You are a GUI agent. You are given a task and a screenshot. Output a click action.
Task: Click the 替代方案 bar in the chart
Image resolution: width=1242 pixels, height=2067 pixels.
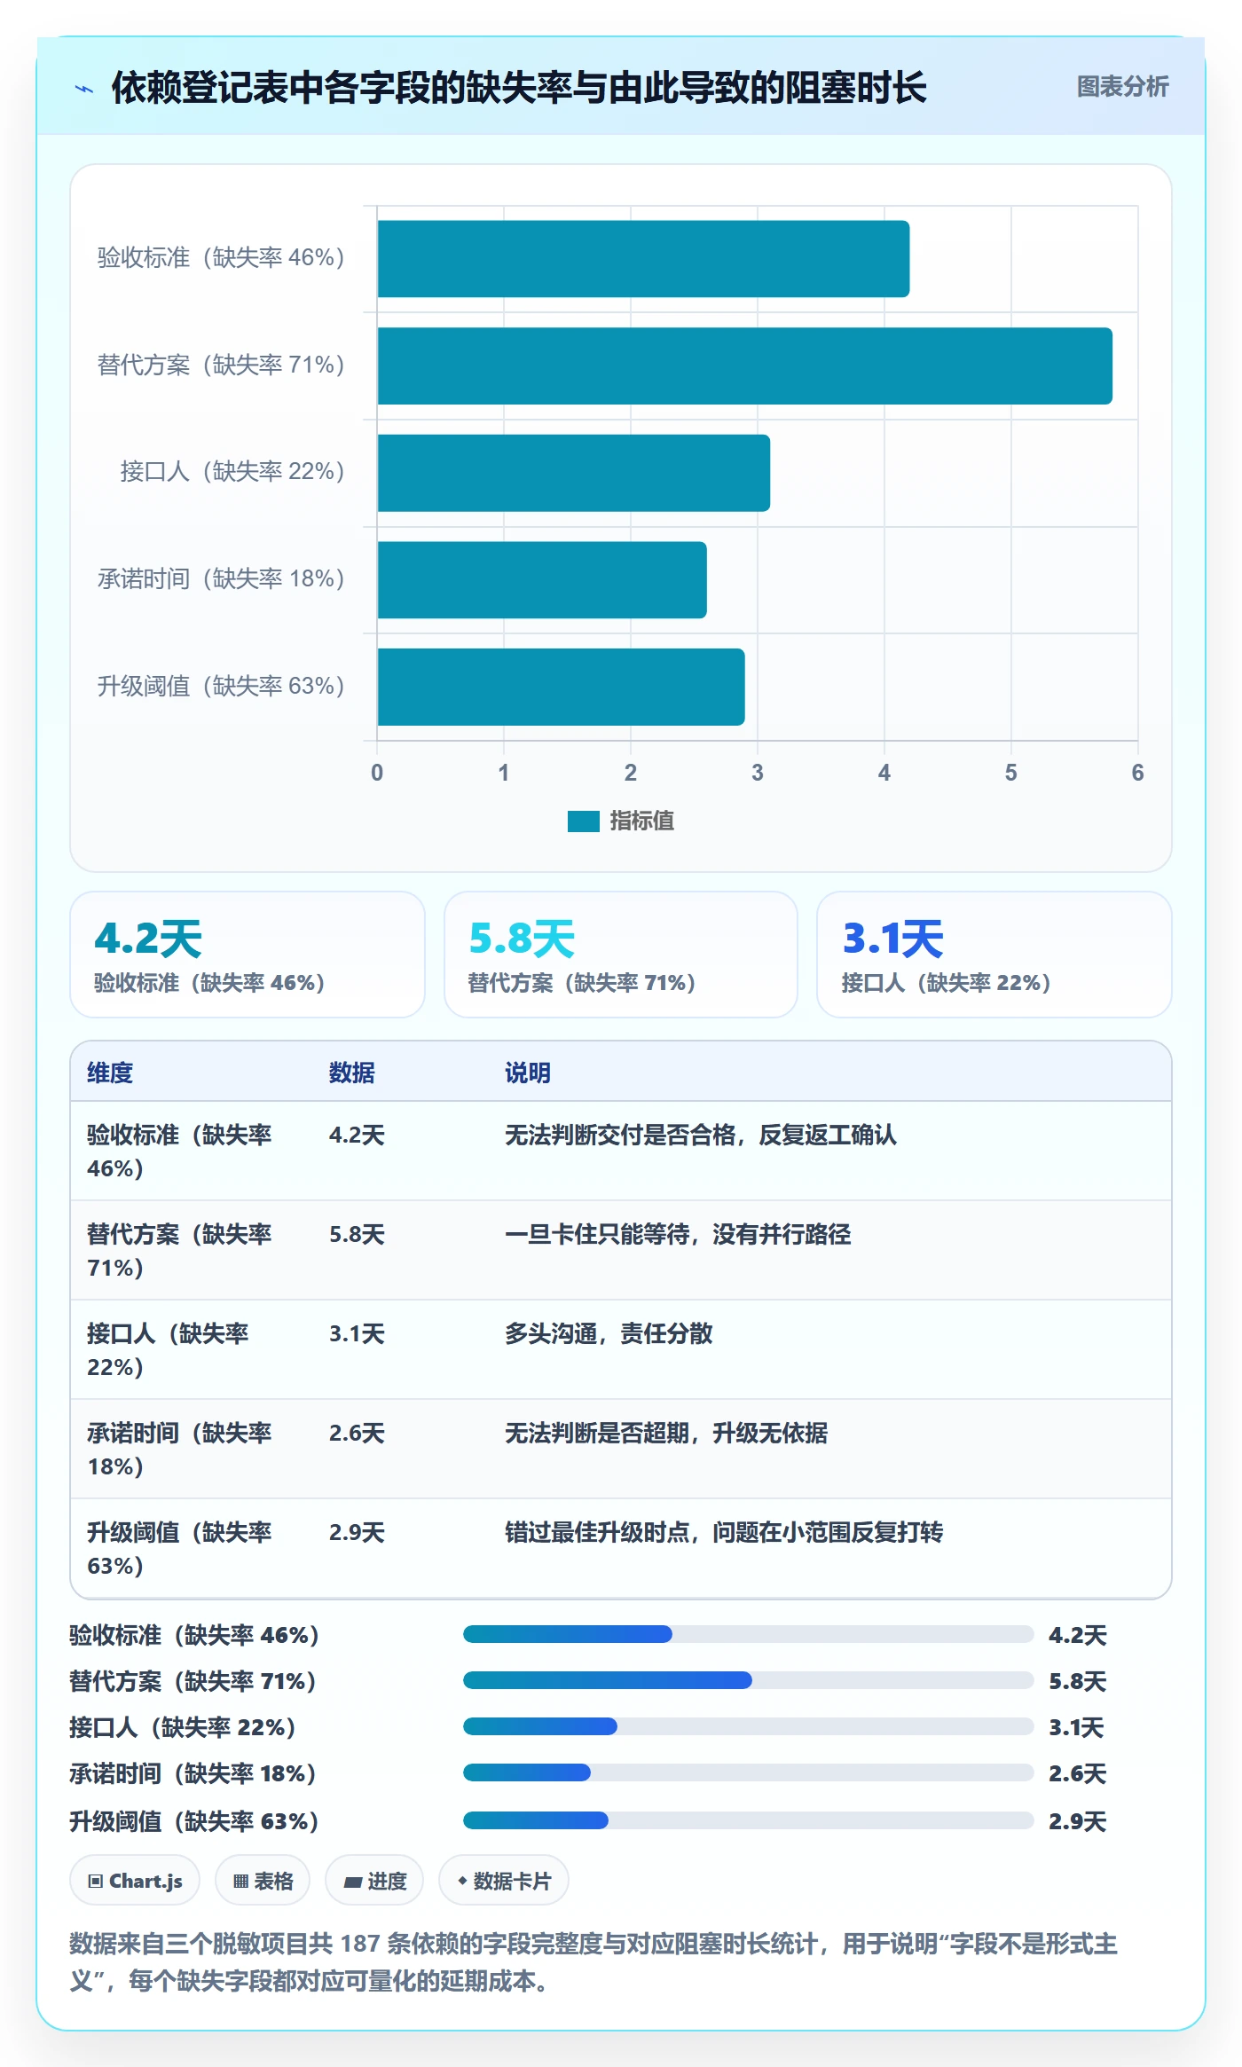745,365
